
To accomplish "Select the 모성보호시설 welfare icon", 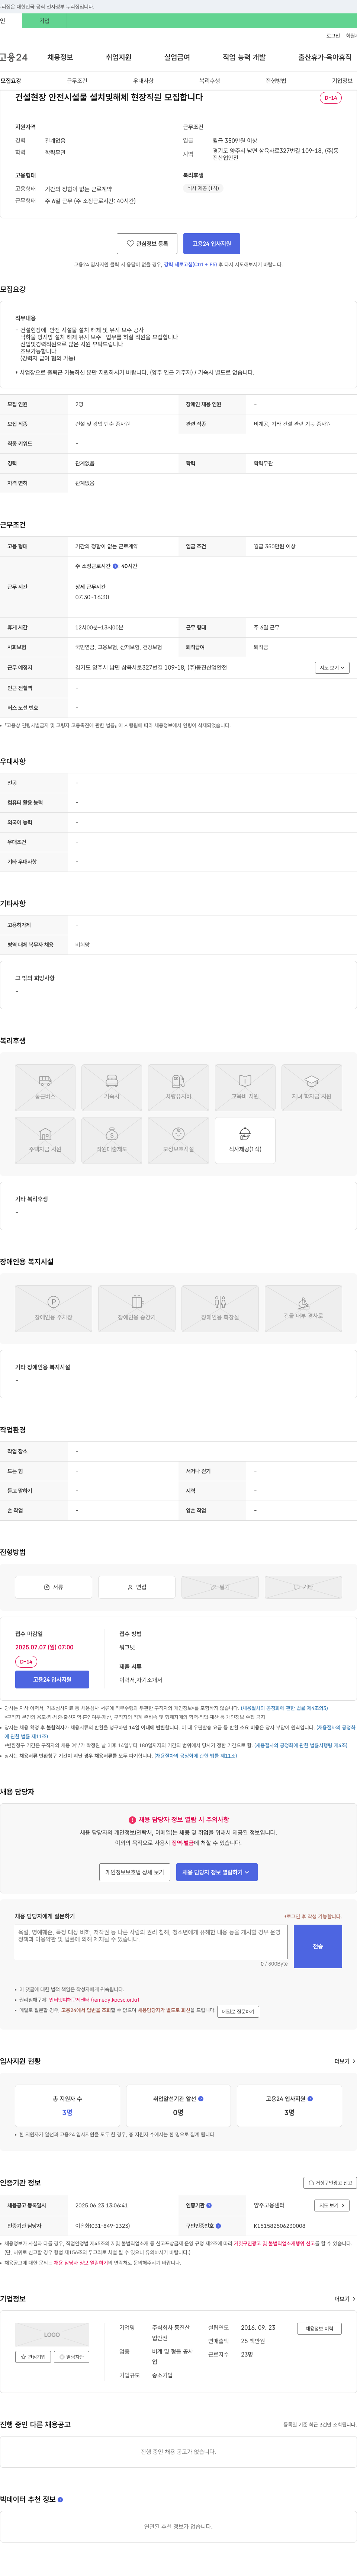I will point(178,1140).
